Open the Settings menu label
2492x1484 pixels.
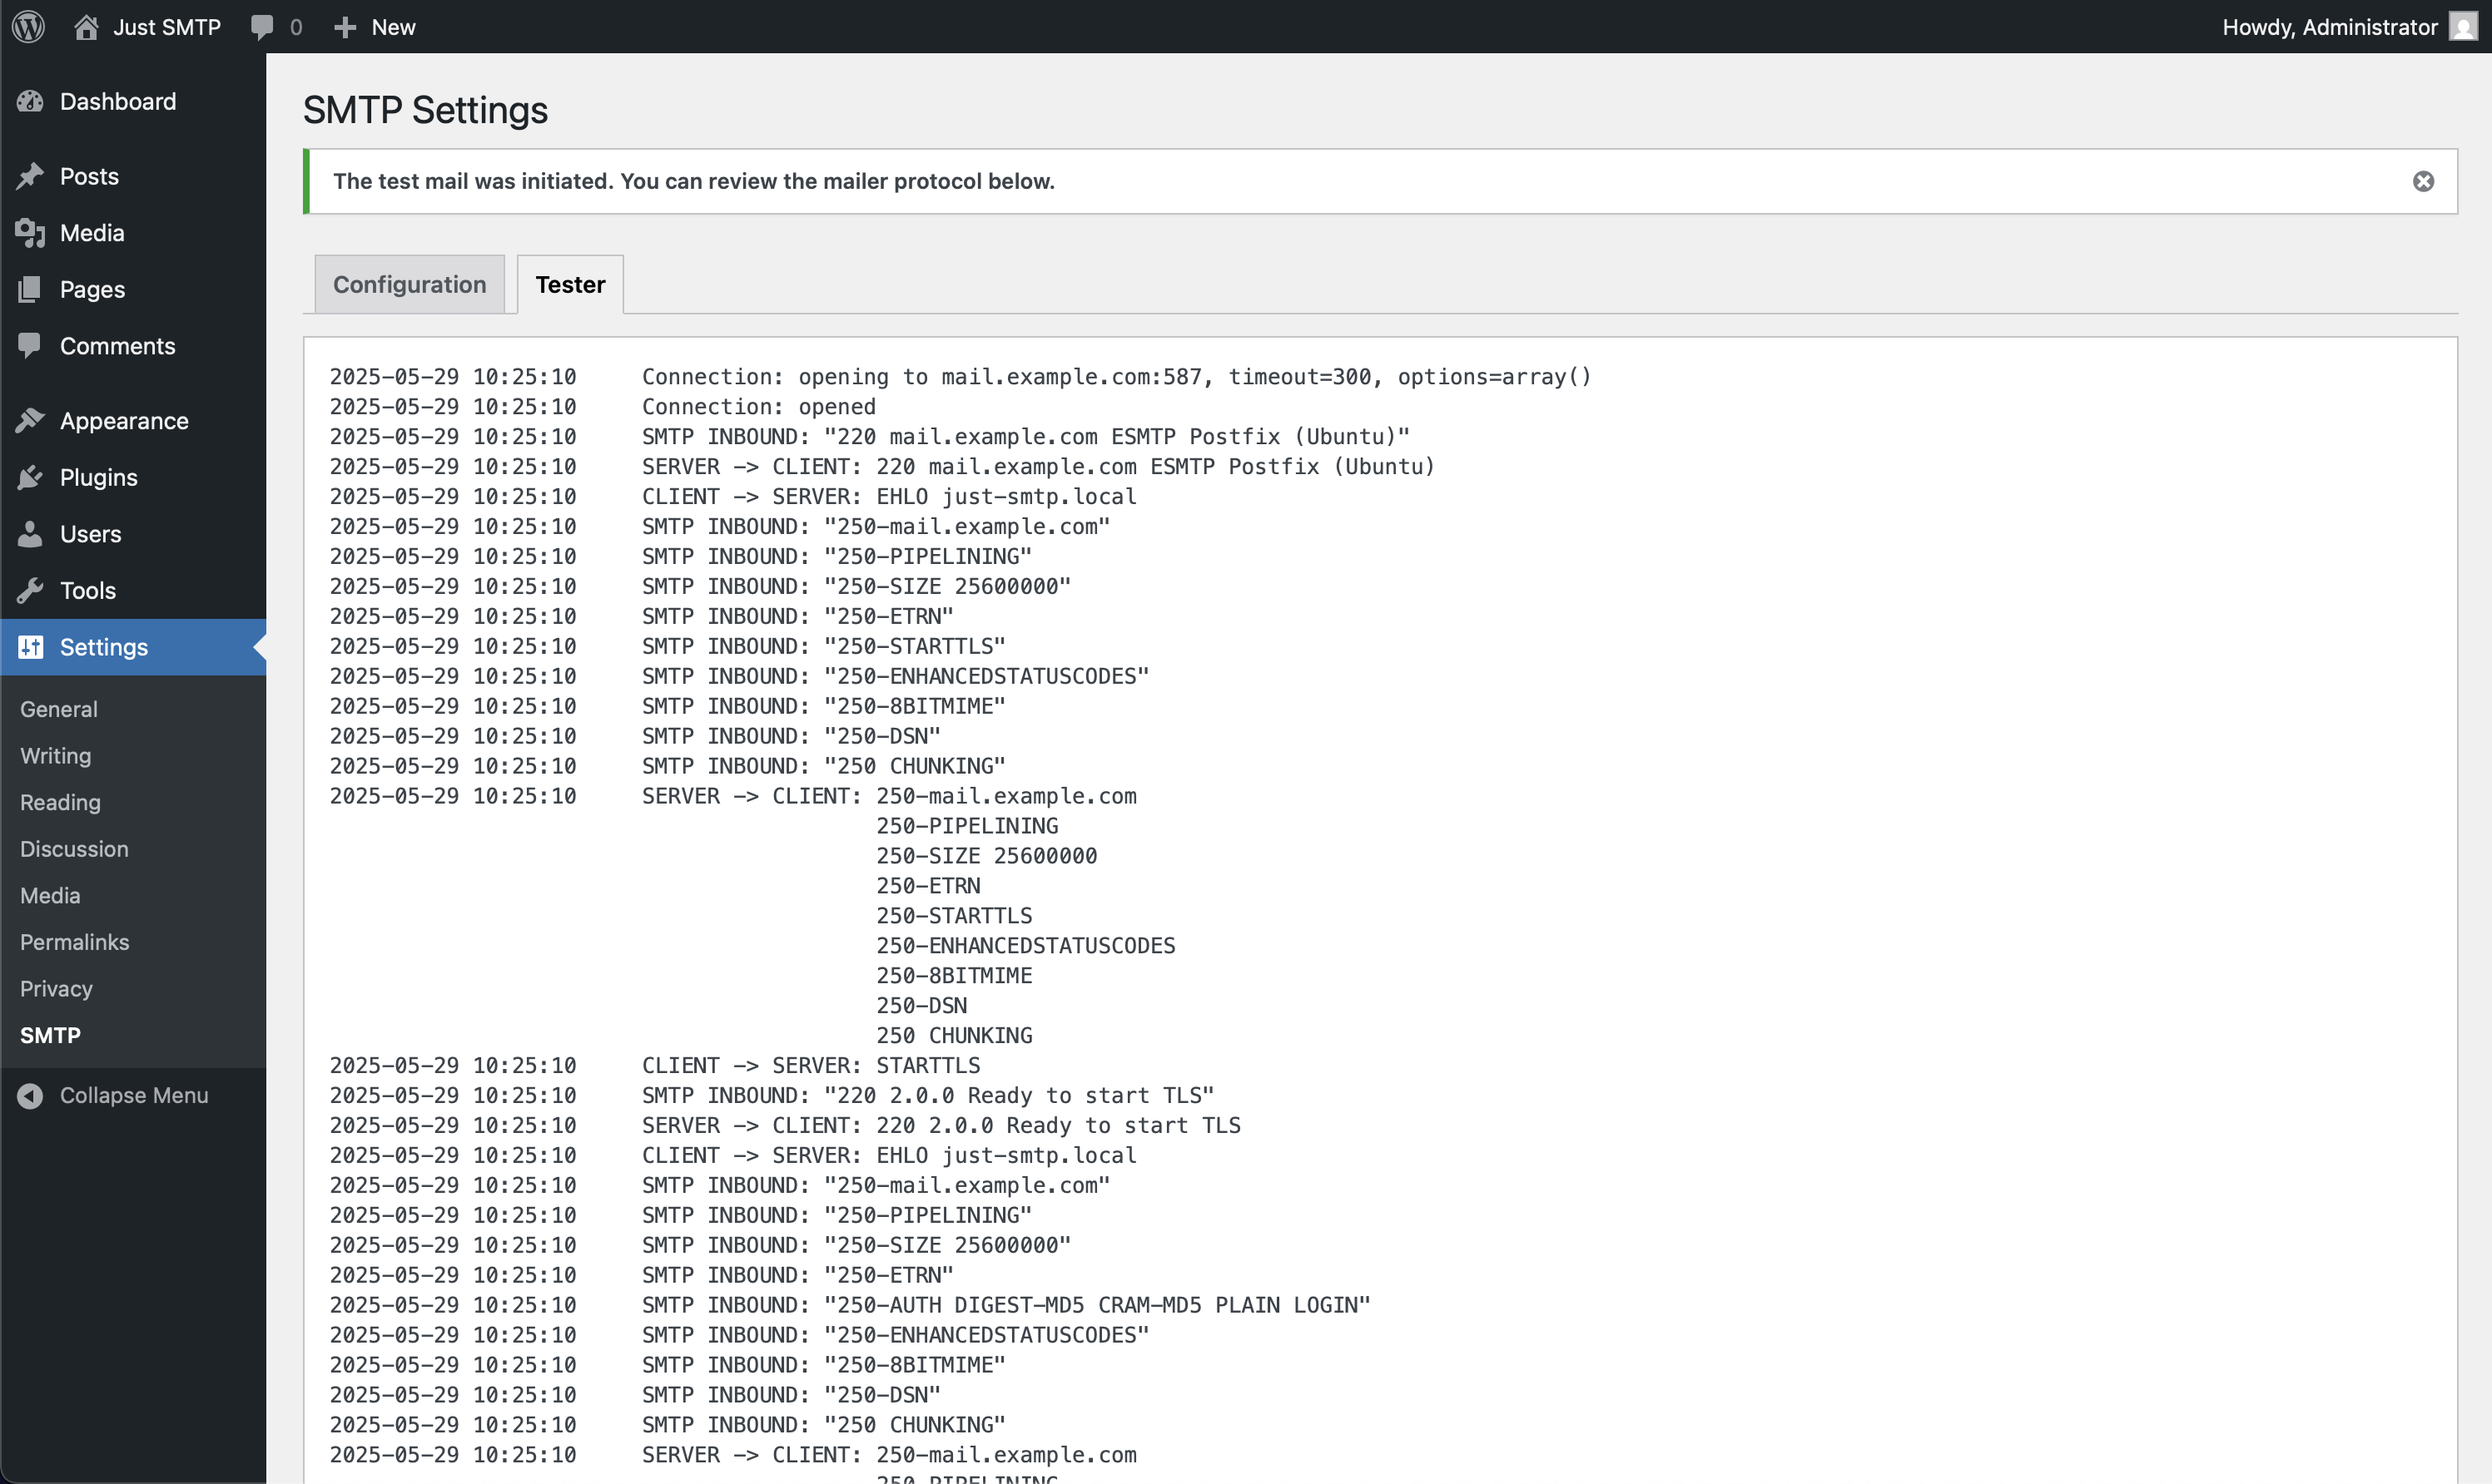click(x=104, y=647)
